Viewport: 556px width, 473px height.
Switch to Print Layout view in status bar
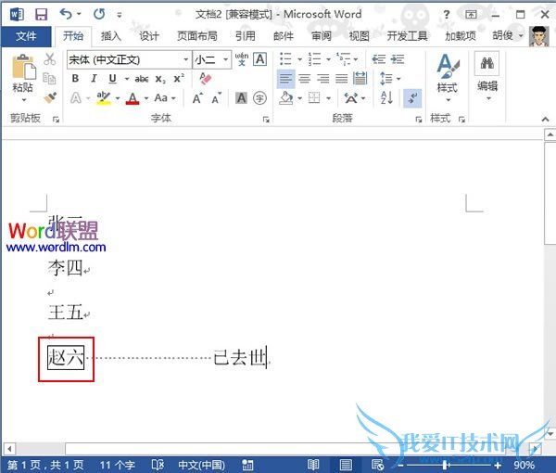tap(346, 465)
